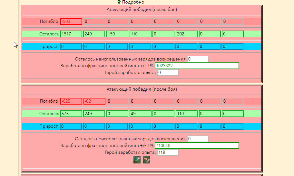Image resolution: width=294 pixels, height=176 pixels.
Task: Select the Осталось 110 field beside 150
Action: click(141, 34)
